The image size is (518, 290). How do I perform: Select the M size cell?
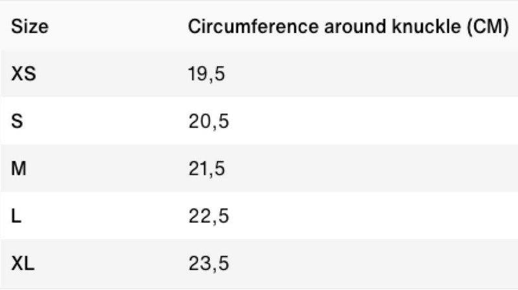pos(19,169)
